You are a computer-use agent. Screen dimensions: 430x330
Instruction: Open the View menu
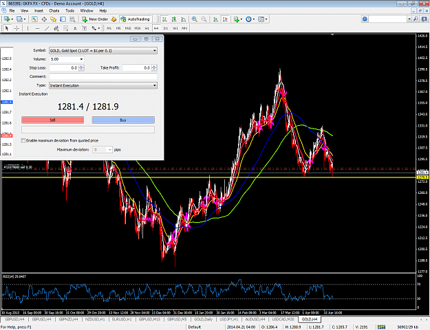(24, 11)
